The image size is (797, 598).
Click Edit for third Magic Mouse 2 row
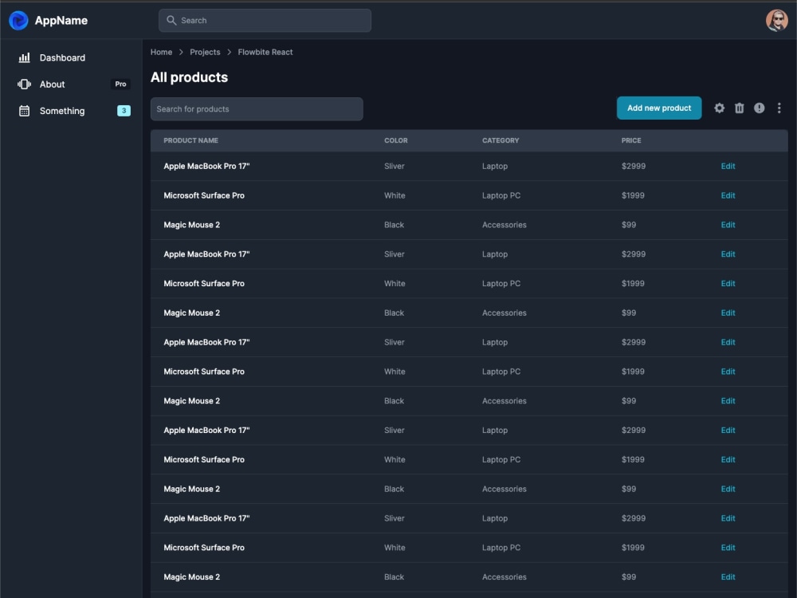[x=728, y=401]
